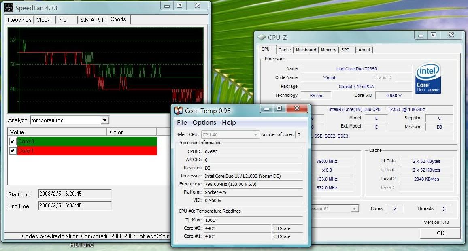Image resolution: width=468 pixels, height=251 pixels.
Task: Click the red Core 1 color swatch
Action: click(87, 151)
